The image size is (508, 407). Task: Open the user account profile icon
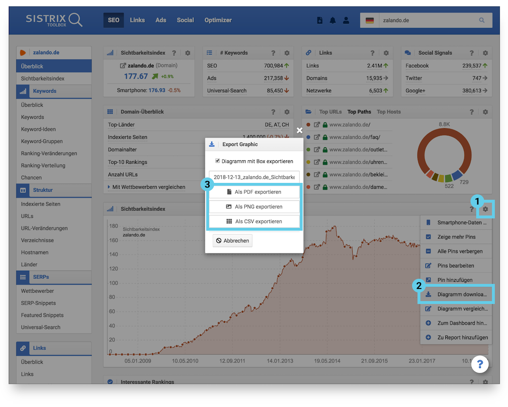pyautogui.click(x=346, y=20)
